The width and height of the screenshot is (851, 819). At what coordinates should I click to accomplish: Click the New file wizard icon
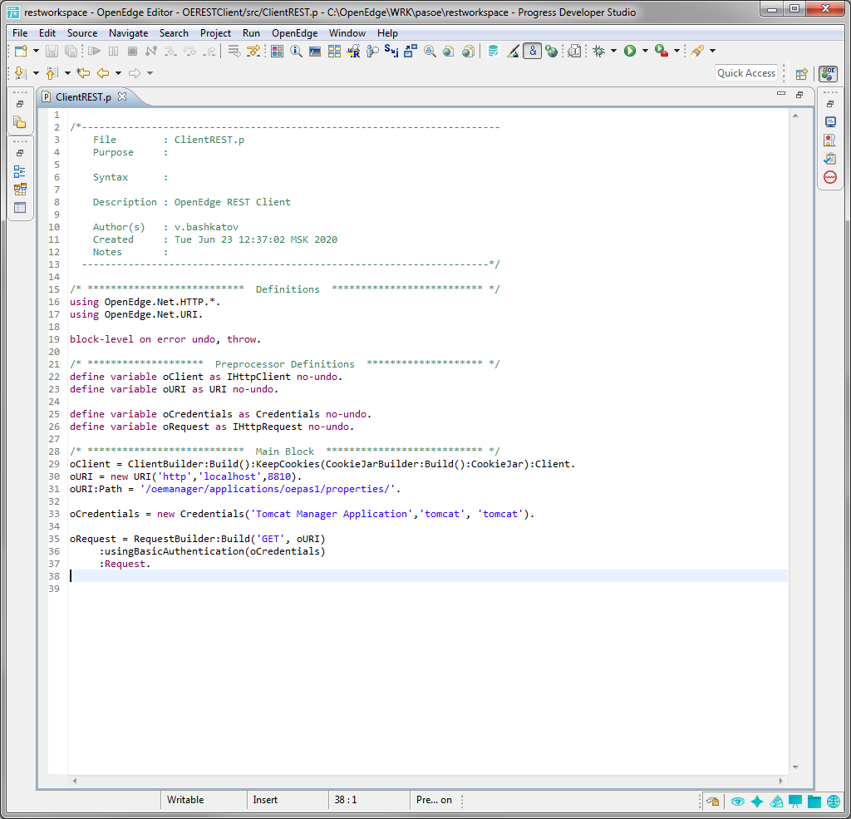[x=21, y=51]
